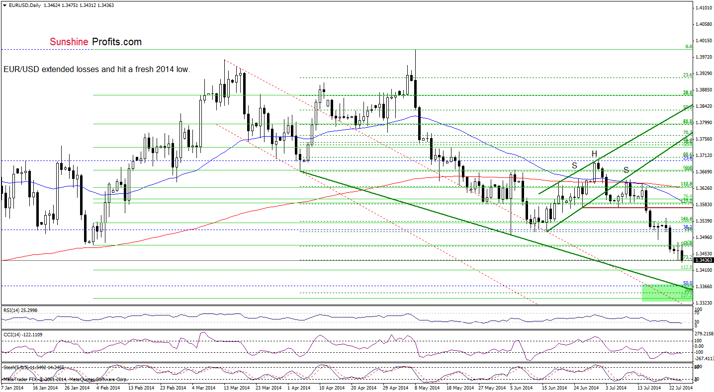Click the green highlighted support zone rectangle
Screen dimensions: 714x392
[667, 293]
